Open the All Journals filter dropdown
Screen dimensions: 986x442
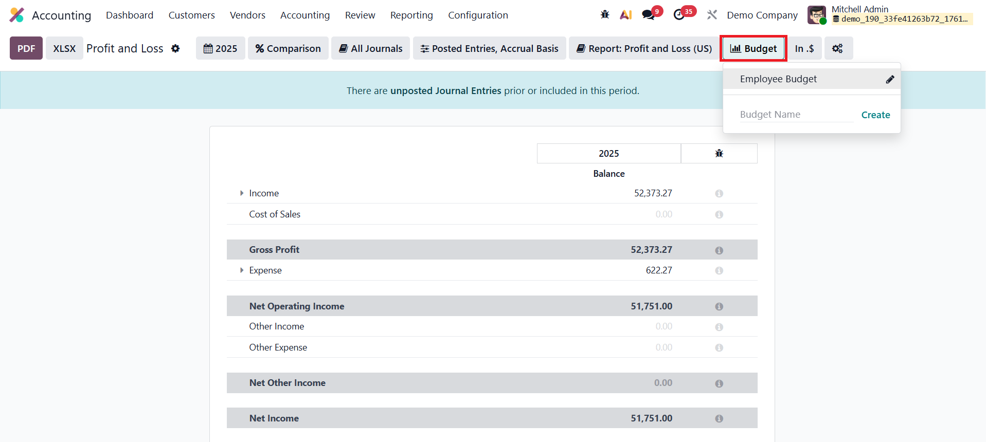tap(370, 48)
